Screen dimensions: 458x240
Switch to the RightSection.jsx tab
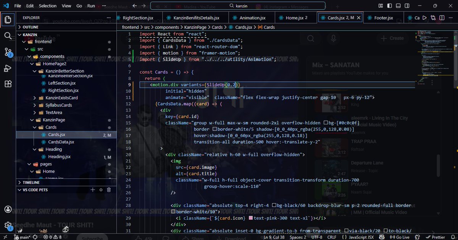click(138, 17)
